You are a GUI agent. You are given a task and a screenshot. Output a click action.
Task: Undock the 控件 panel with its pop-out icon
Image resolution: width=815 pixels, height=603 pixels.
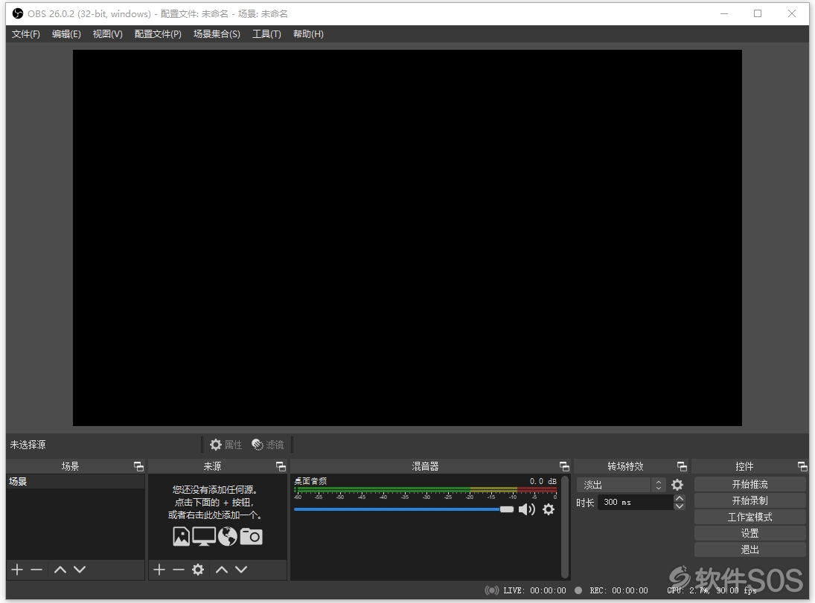[802, 466]
